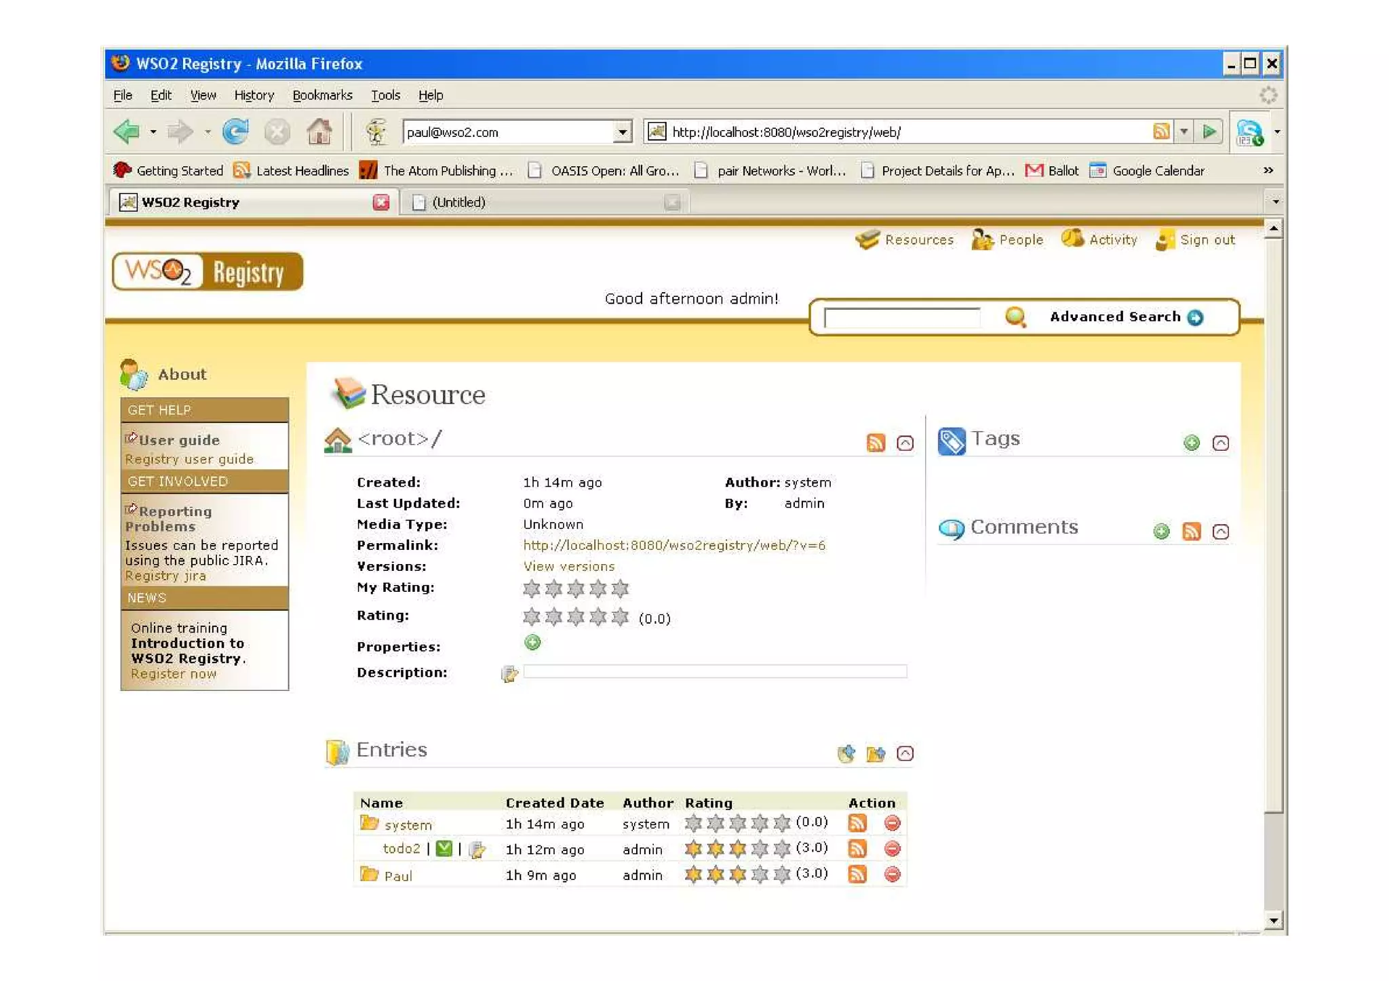The image size is (1389, 981).
Task: Delete the system entry
Action: 893,823
